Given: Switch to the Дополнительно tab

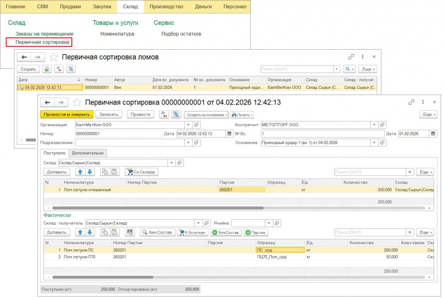Looking at the screenshot, I should [x=88, y=153].
